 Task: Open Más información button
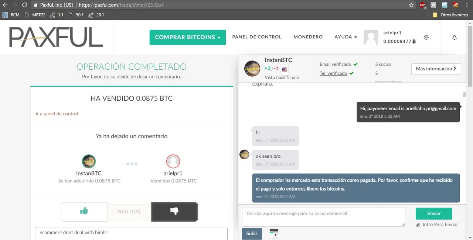point(436,69)
